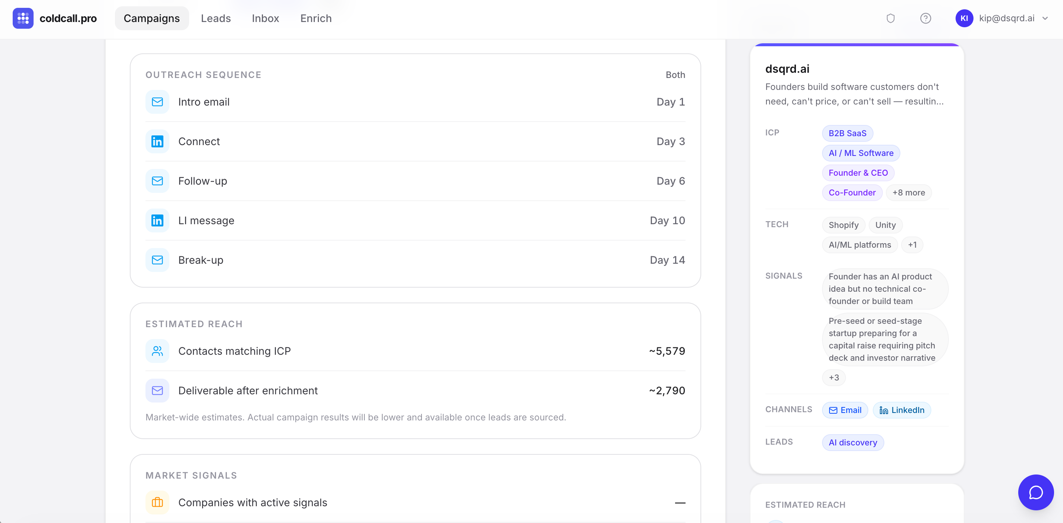Click the LinkedIn icon beside Connect
This screenshot has height=523, width=1063.
coord(157,141)
